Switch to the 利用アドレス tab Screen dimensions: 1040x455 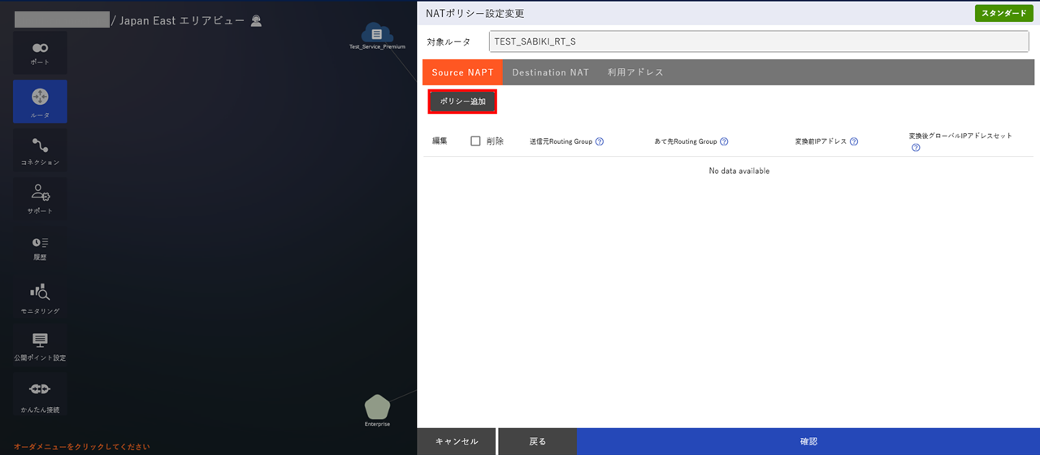pyautogui.click(x=635, y=72)
